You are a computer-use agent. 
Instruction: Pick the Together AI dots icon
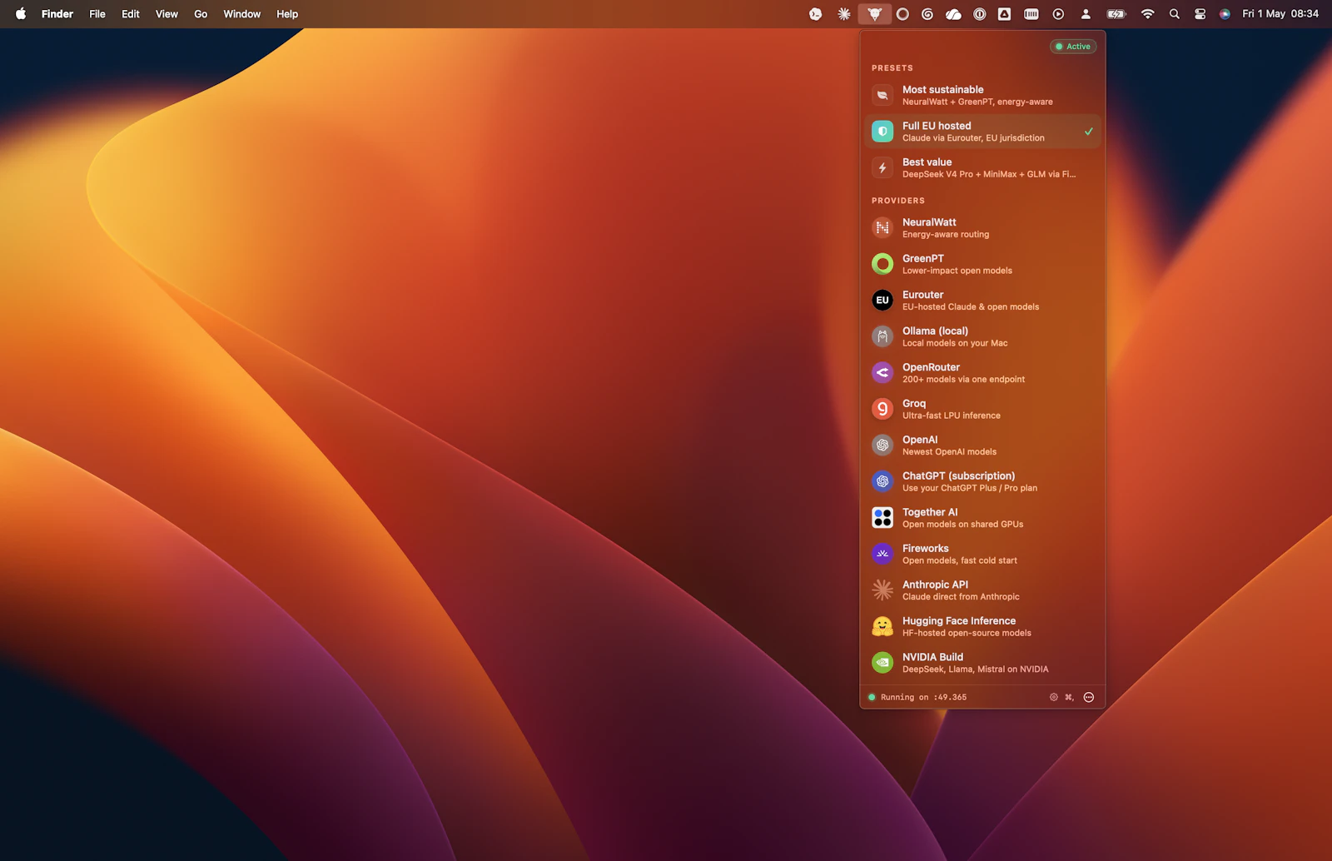coord(882,517)
